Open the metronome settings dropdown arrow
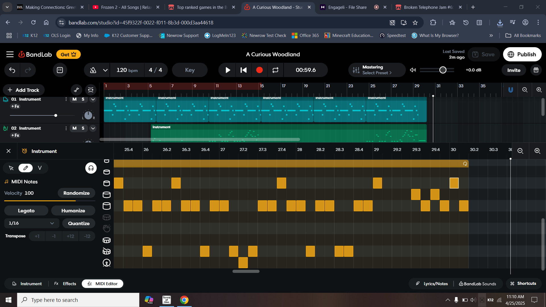The height and width of the screenshot is (307, 546). pos(105,70)
